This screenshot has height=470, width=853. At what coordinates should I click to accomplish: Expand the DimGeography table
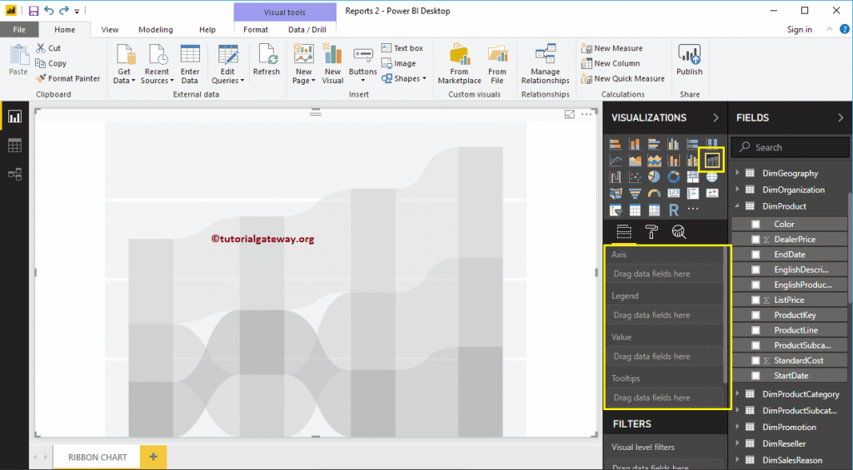tap(738, 173)
